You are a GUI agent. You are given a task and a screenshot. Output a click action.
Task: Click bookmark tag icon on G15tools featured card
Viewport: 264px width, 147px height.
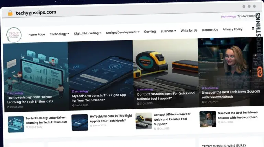click(138, 89)
